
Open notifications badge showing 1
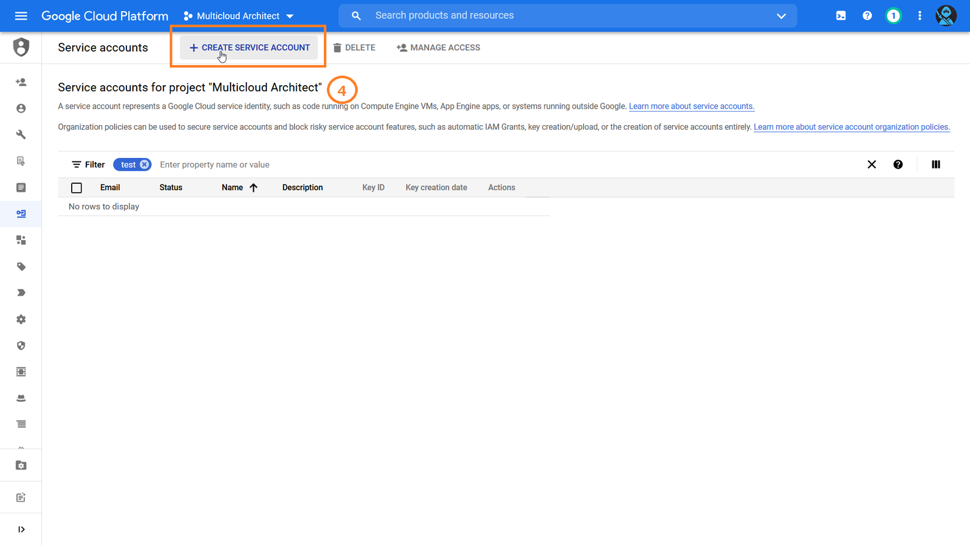click(x=894, y=16)
